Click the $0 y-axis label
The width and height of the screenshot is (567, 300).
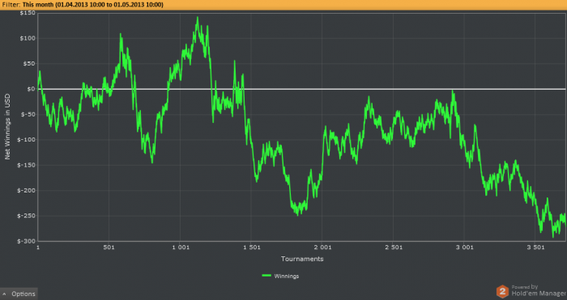(x=31, y=89)
